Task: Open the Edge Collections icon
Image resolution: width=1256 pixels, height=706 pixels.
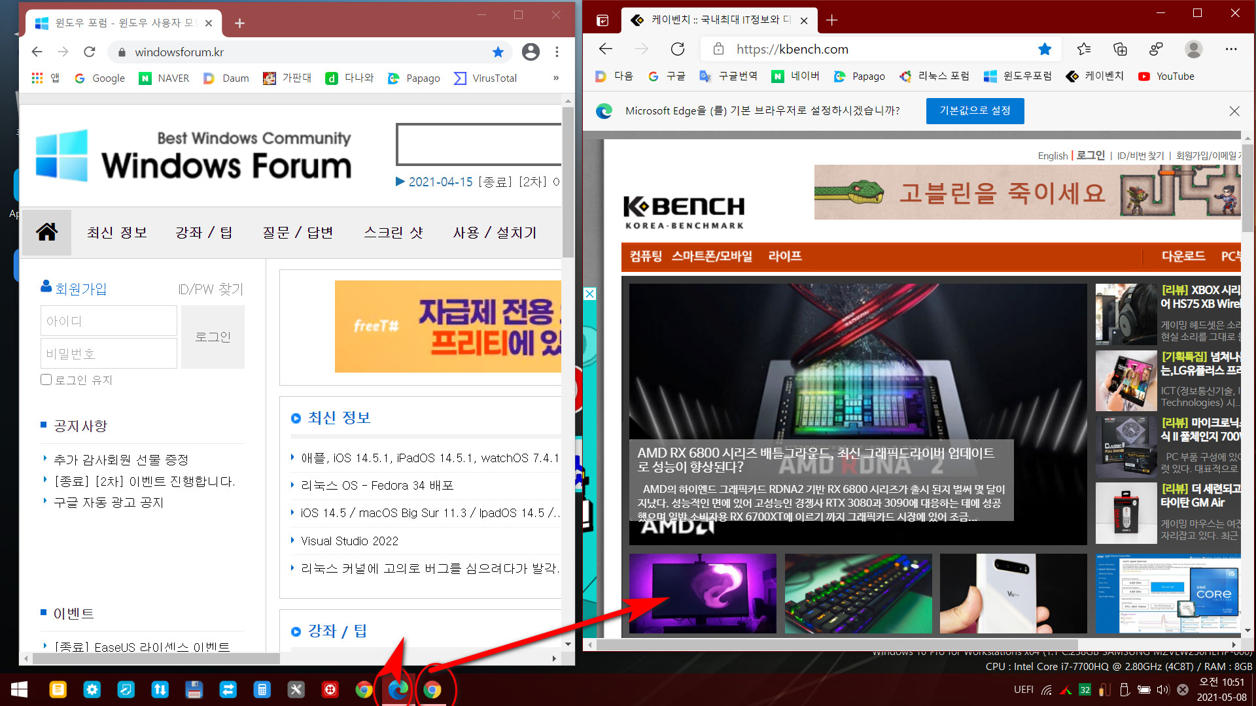Action: [x=1120, y=49]
